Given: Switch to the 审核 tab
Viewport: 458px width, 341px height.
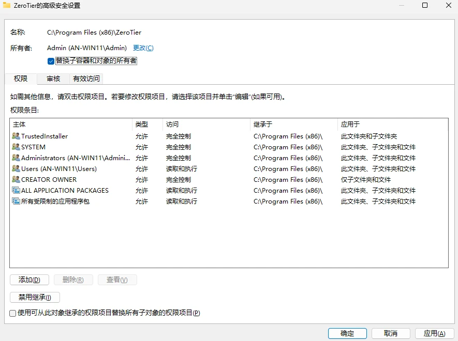Looking at the screenshot, I should [x=53, y=79].
